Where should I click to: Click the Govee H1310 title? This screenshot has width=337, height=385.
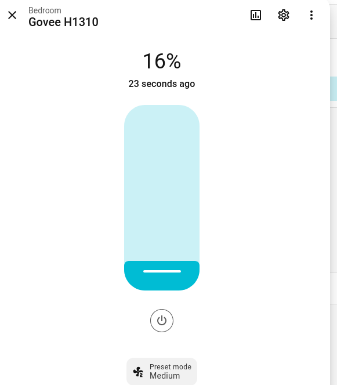[x=63, y=22]
